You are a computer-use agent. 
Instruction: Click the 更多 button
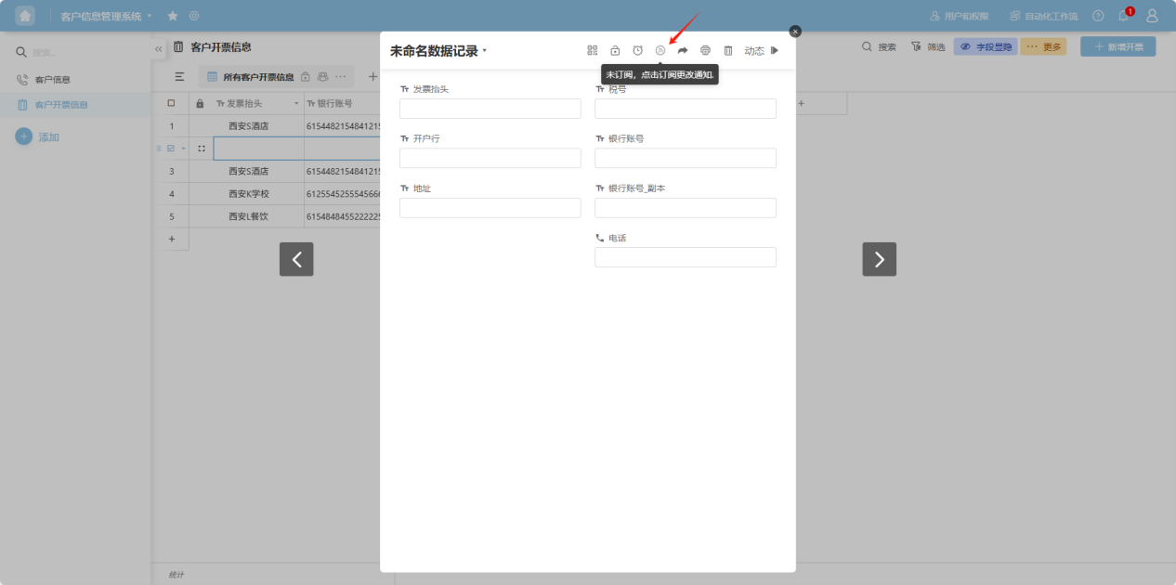(1043, 46)
